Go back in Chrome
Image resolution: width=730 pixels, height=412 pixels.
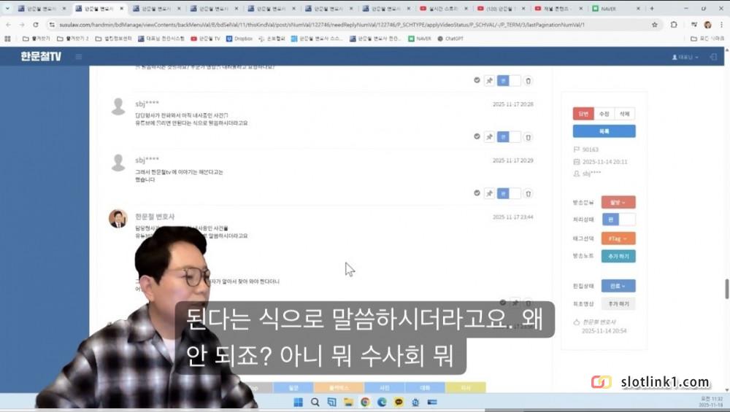point(8,25)
